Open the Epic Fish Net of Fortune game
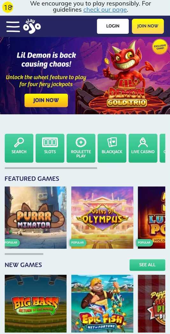Image resolution: width=170 pixels, height=334 pixels. pyautogui.click(x=102, y=303)
